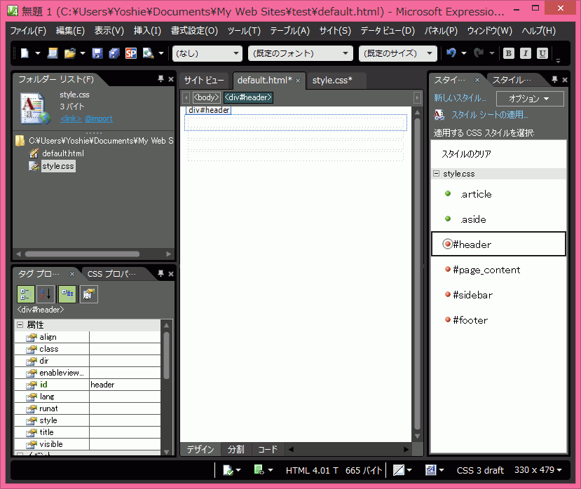
Task: Click the categorized view icon in Tag Properties
Action: tap(26, 294)
